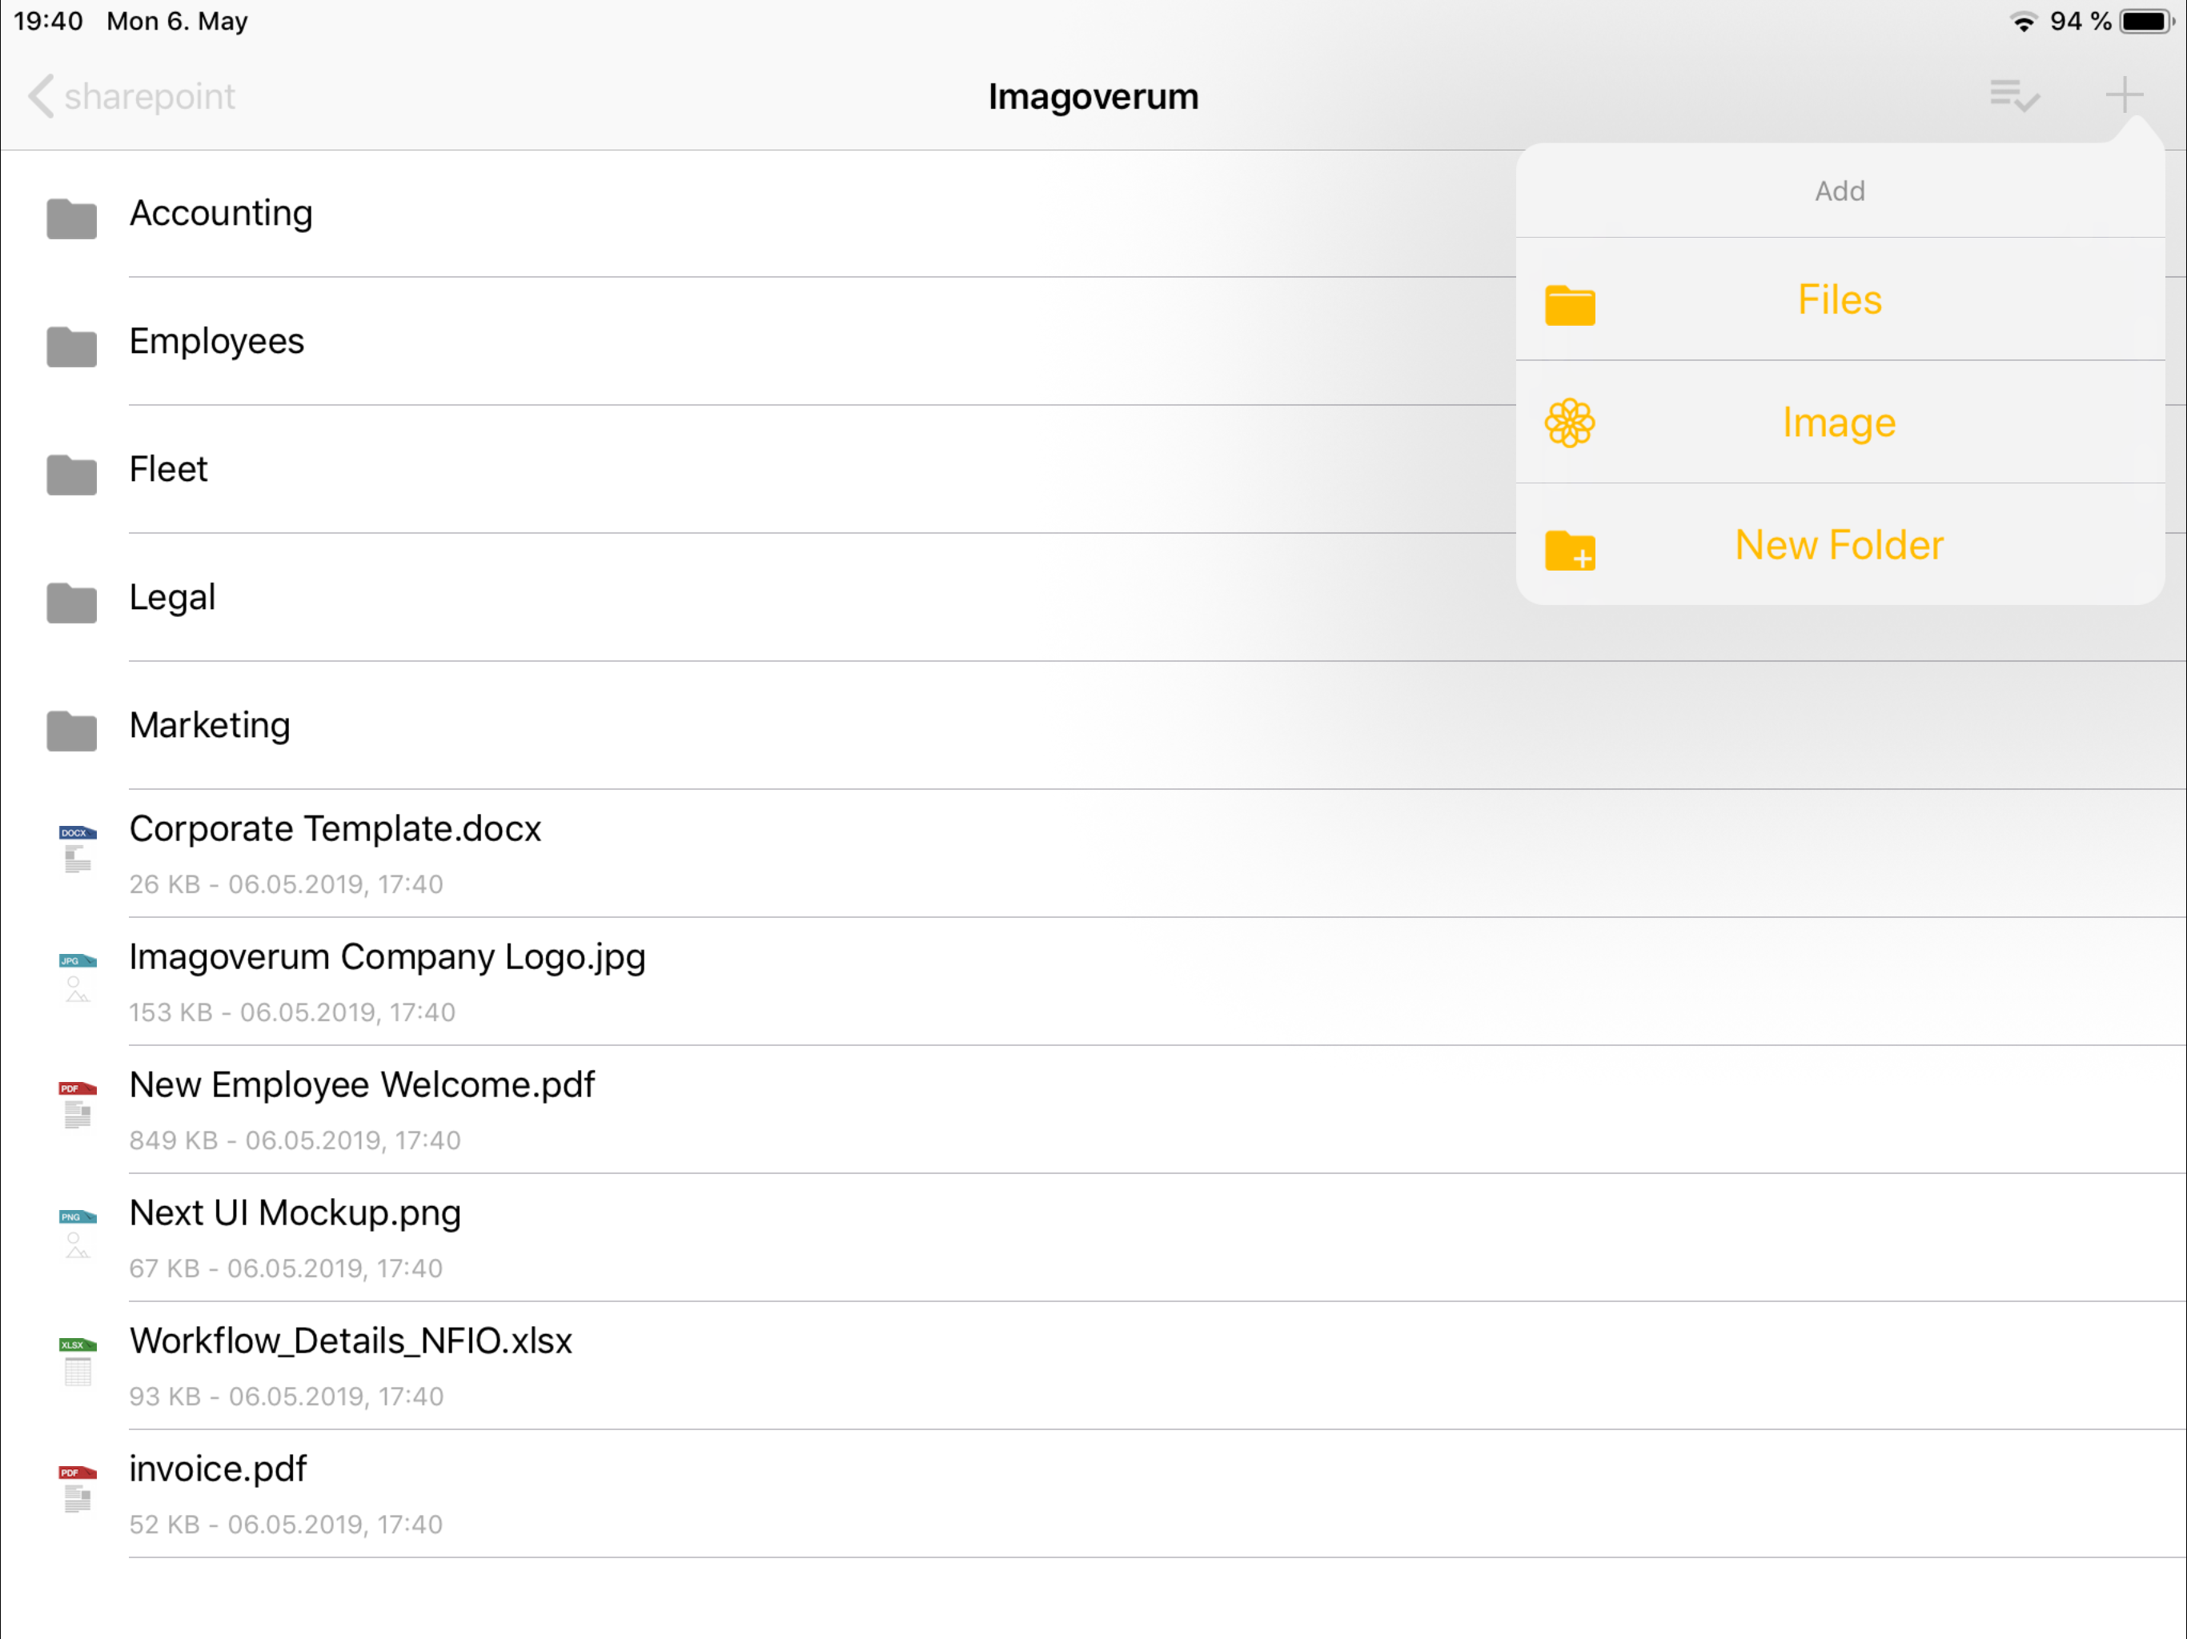
Task: Click the yellow Files folder icon
Action: coord(1570,304)
